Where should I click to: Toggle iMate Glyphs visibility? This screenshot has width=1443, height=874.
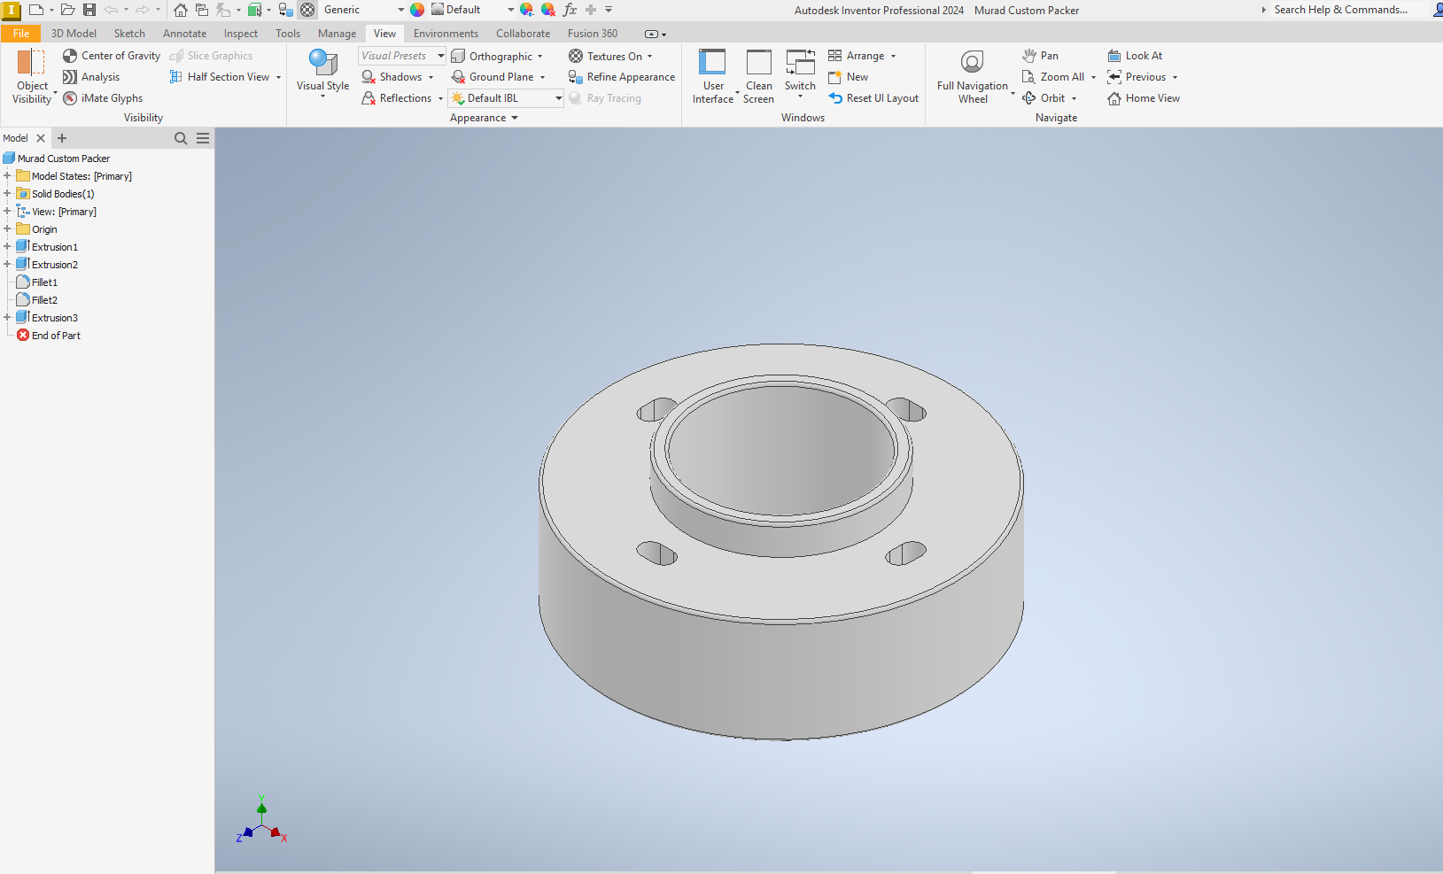click(x=103, y=98)
